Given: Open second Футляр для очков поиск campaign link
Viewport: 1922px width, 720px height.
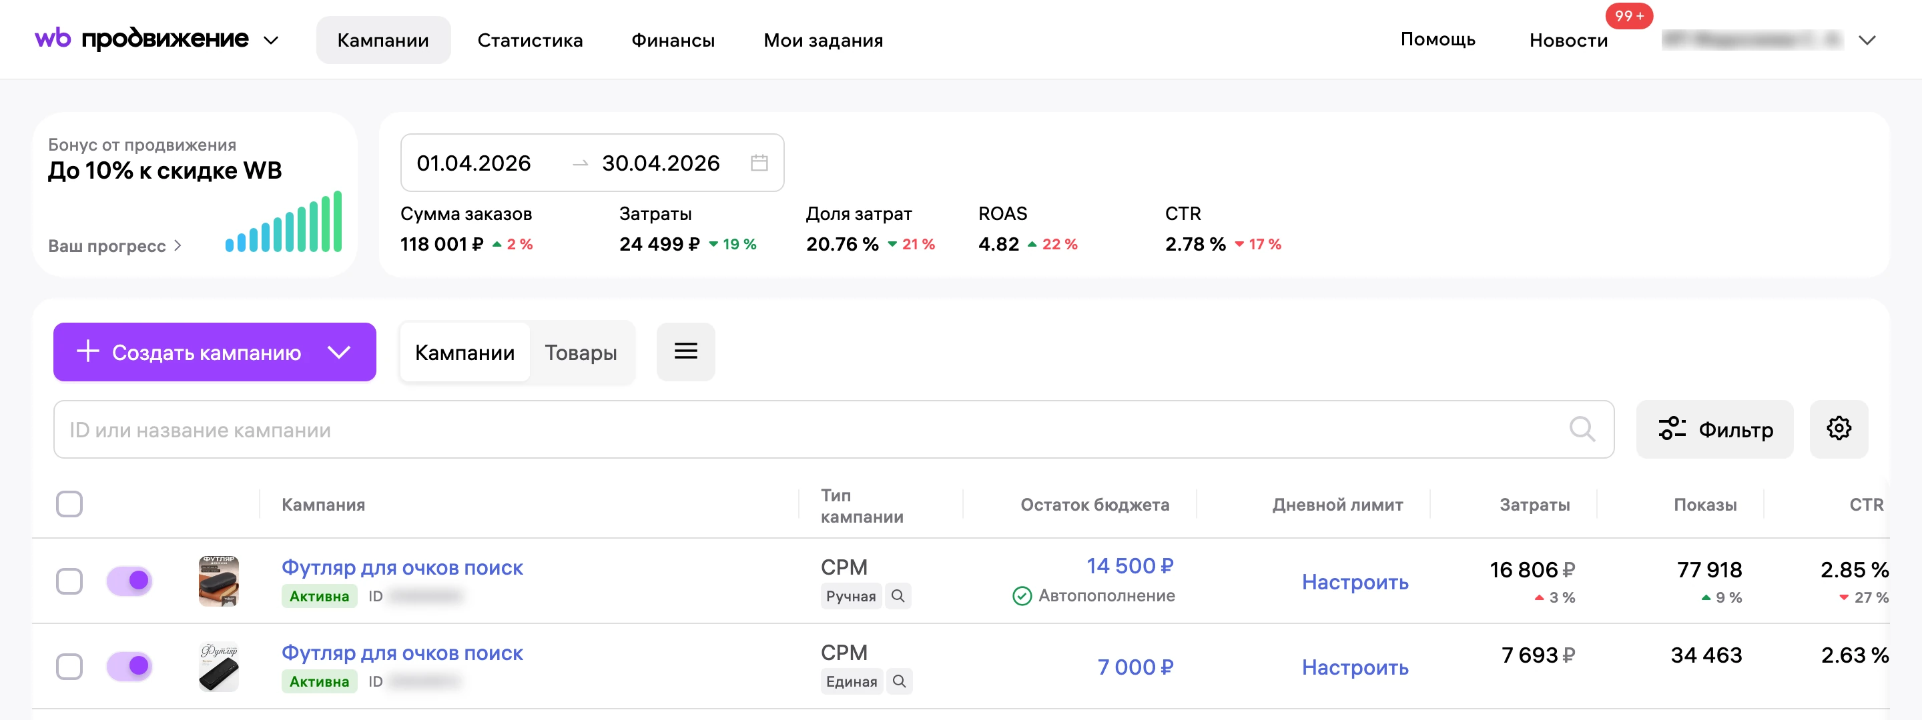Looking at the screenshot, I should (402, 652).
